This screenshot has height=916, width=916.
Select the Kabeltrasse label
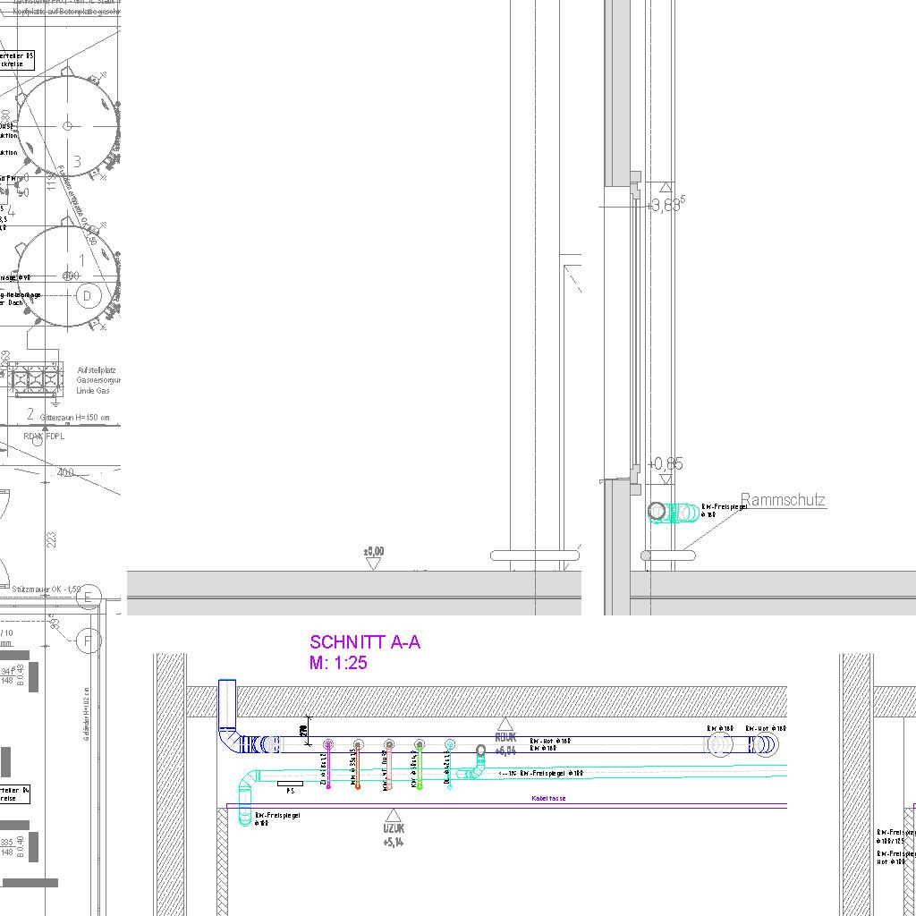click(548, 799)
